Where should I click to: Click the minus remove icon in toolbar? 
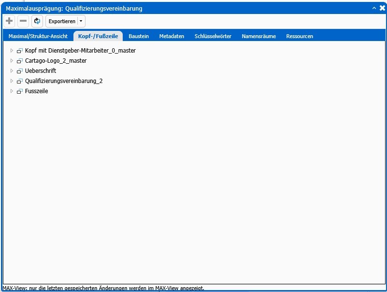point(23,21)
